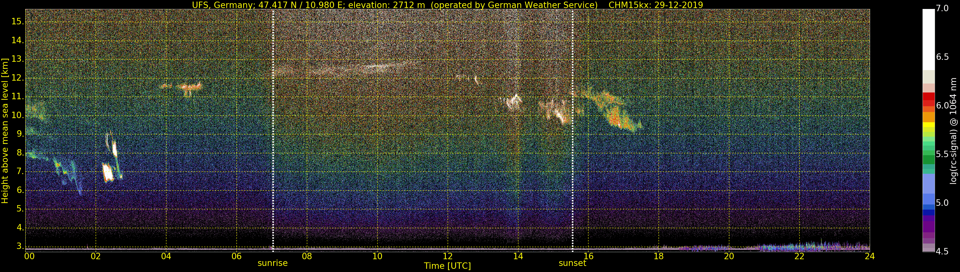The height and width of the screenshot is (272, 960).
Task: Click the '06' time tick label
Action: [x=236, y=256]
